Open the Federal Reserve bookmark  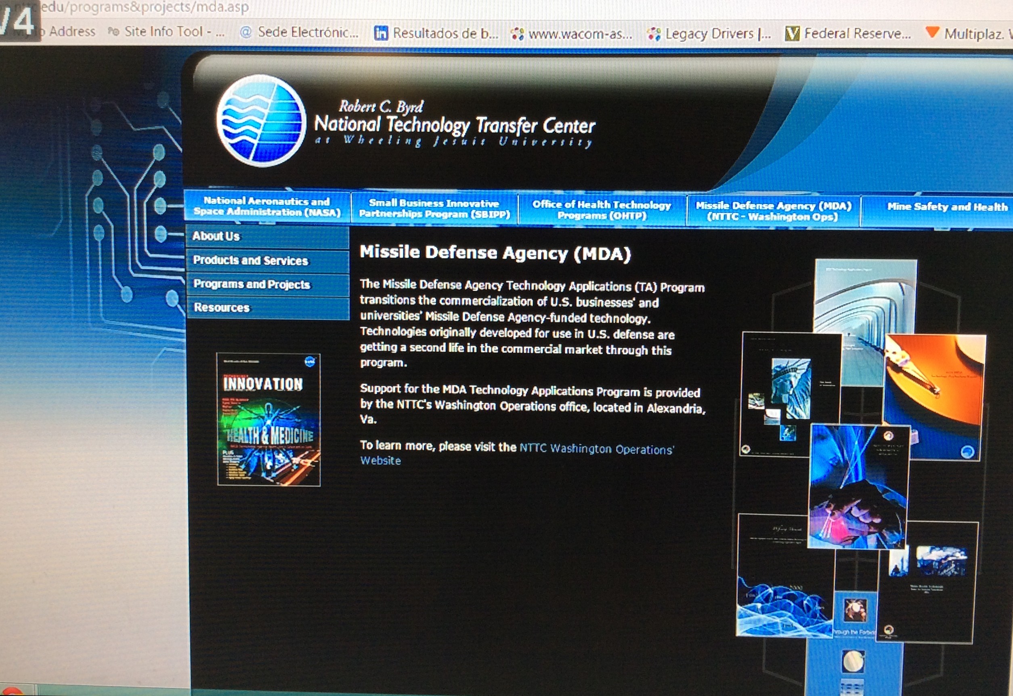pos(848,34)
